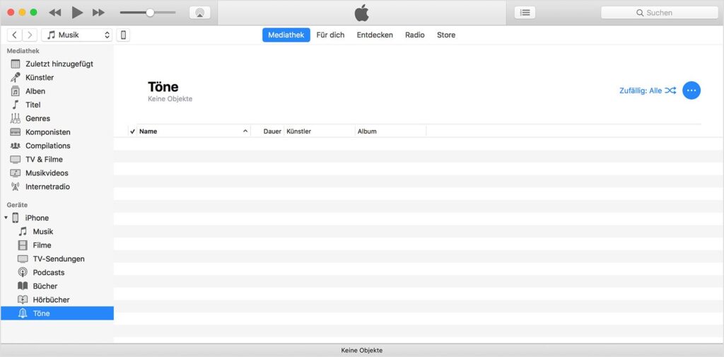The height and width of the screenshot is (357, 724).
Task: Sort by the Name column header
Action: 194,131
